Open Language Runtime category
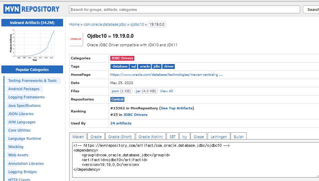The width and height of the screenshot is (319, 181). point(25,138)
